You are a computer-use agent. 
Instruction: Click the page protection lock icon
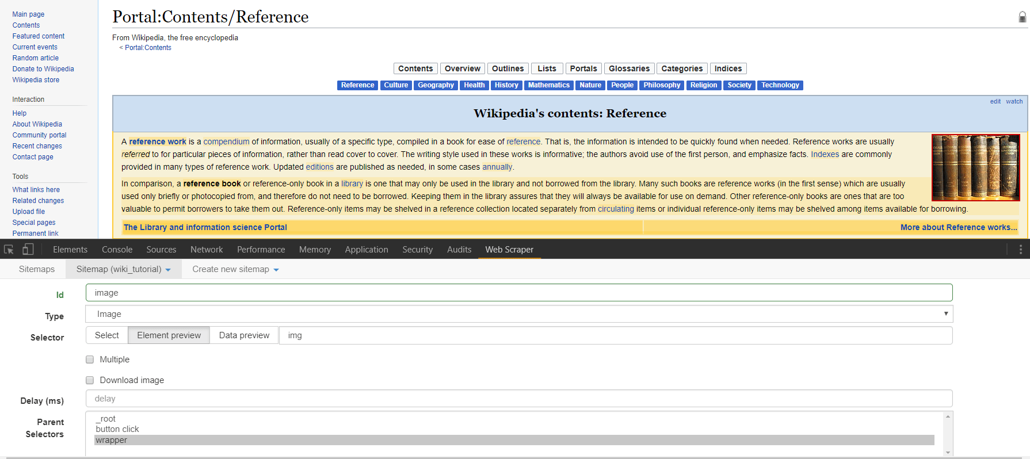click(1023, 17)
